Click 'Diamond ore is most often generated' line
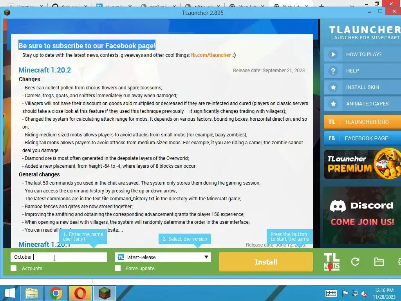 click(x=106, y=158)
